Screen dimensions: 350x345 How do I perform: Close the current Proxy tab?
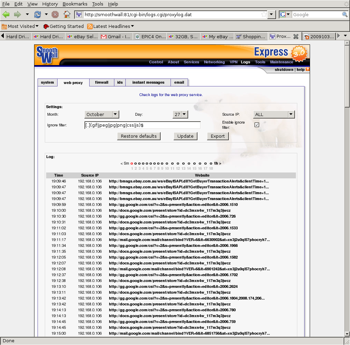[x=296, y=36]
